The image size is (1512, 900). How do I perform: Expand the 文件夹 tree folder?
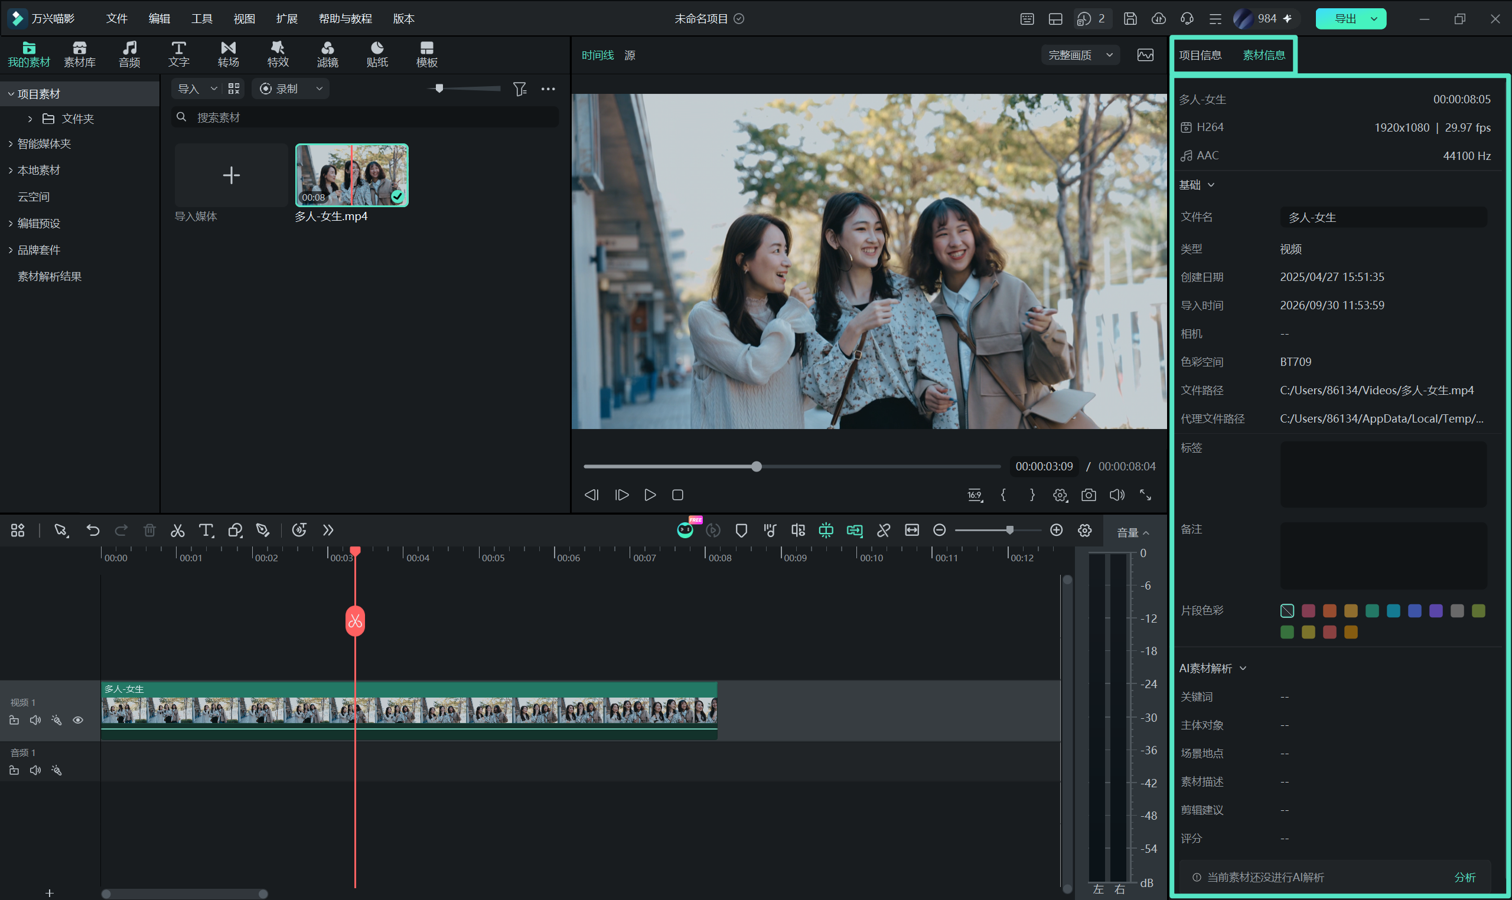[30, 119]
